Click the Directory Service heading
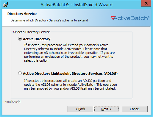Image resolution: width=153 pixels, height=117 pixels. tap(22, 14)
